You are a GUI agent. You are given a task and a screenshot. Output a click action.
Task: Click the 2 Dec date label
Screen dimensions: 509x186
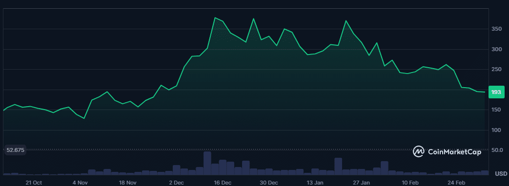(x=176, y=183)
